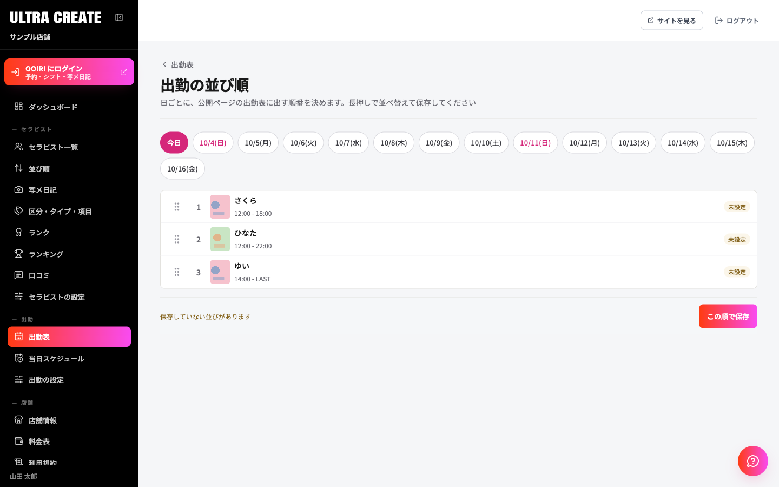The width and height of the screenshot is (779, 487).
Task: Click the drag handle for ひなた row
Action: (177, 239)
